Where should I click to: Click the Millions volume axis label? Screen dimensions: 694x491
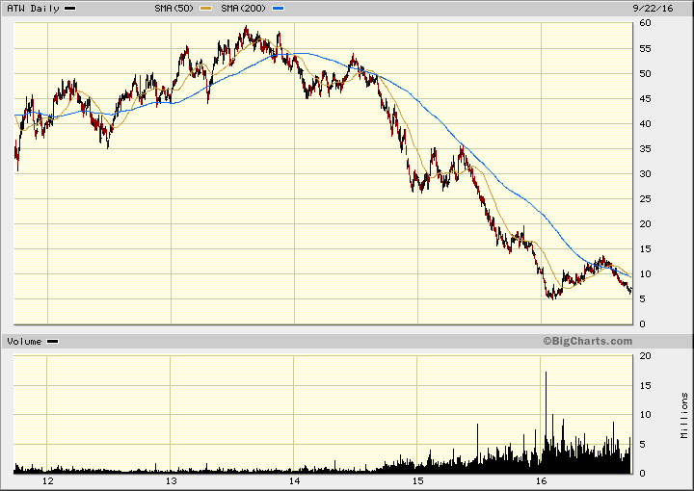pos(684,414)
